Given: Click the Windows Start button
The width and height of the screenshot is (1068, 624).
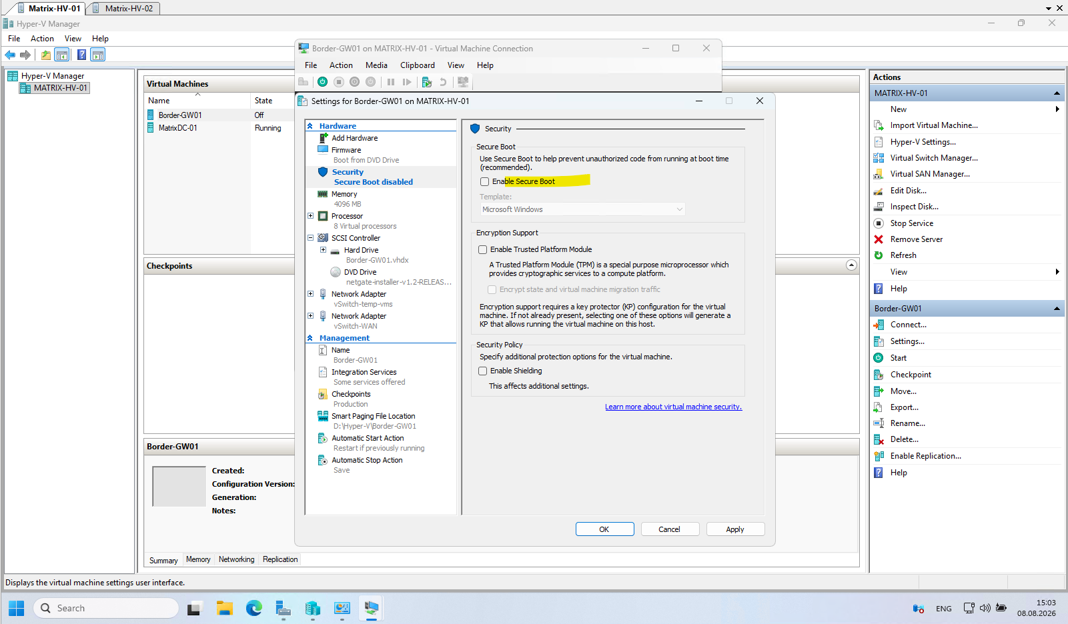Looking at the screenshot, I should [17, 608].
